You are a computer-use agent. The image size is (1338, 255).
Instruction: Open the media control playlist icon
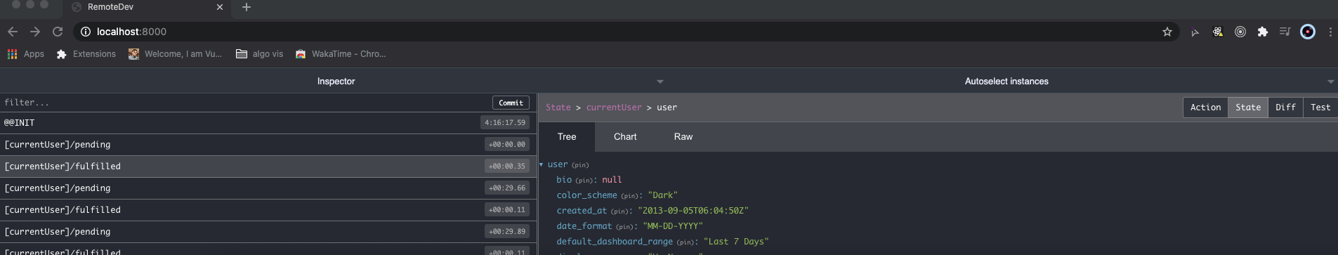pos(1285,32)
